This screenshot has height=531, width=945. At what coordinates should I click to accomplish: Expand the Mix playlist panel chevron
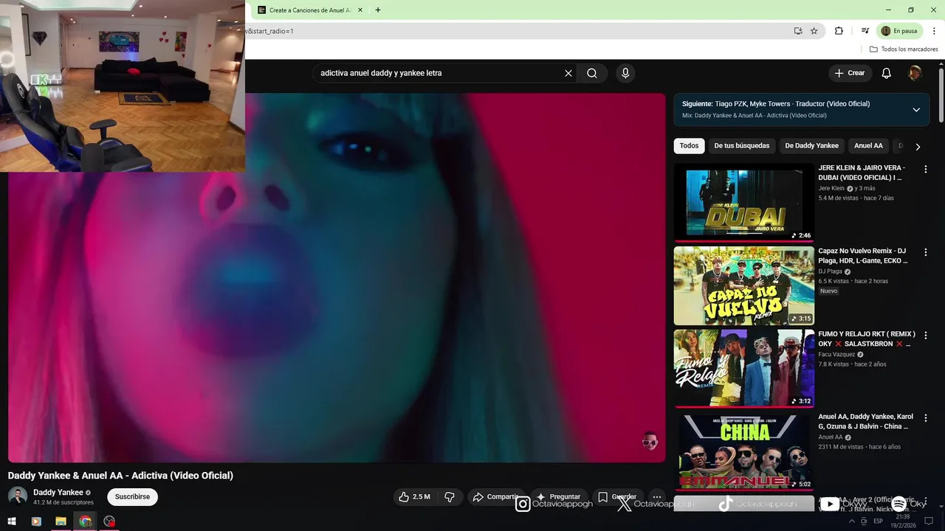point(916,110)
